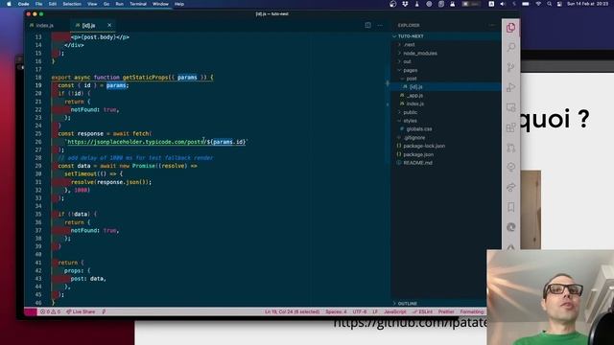Open the Bookmarks icon in the activity bar
Screen dimensions: 614x345
point(510,207)
